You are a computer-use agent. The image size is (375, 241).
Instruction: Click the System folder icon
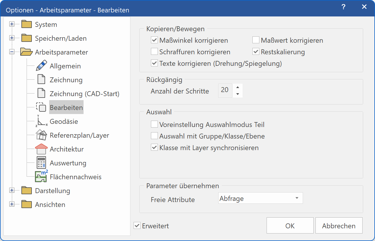(x=26, y=24)
